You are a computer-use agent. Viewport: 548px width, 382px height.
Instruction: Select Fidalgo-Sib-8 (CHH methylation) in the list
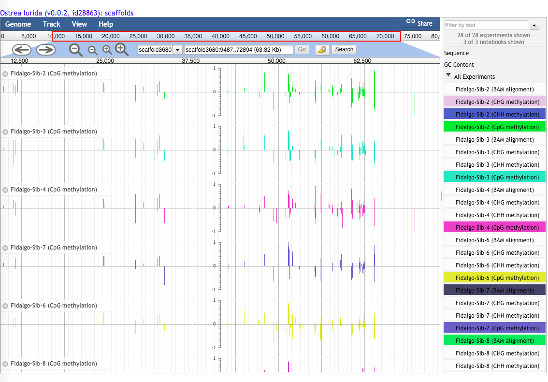[x=494, y=366]
